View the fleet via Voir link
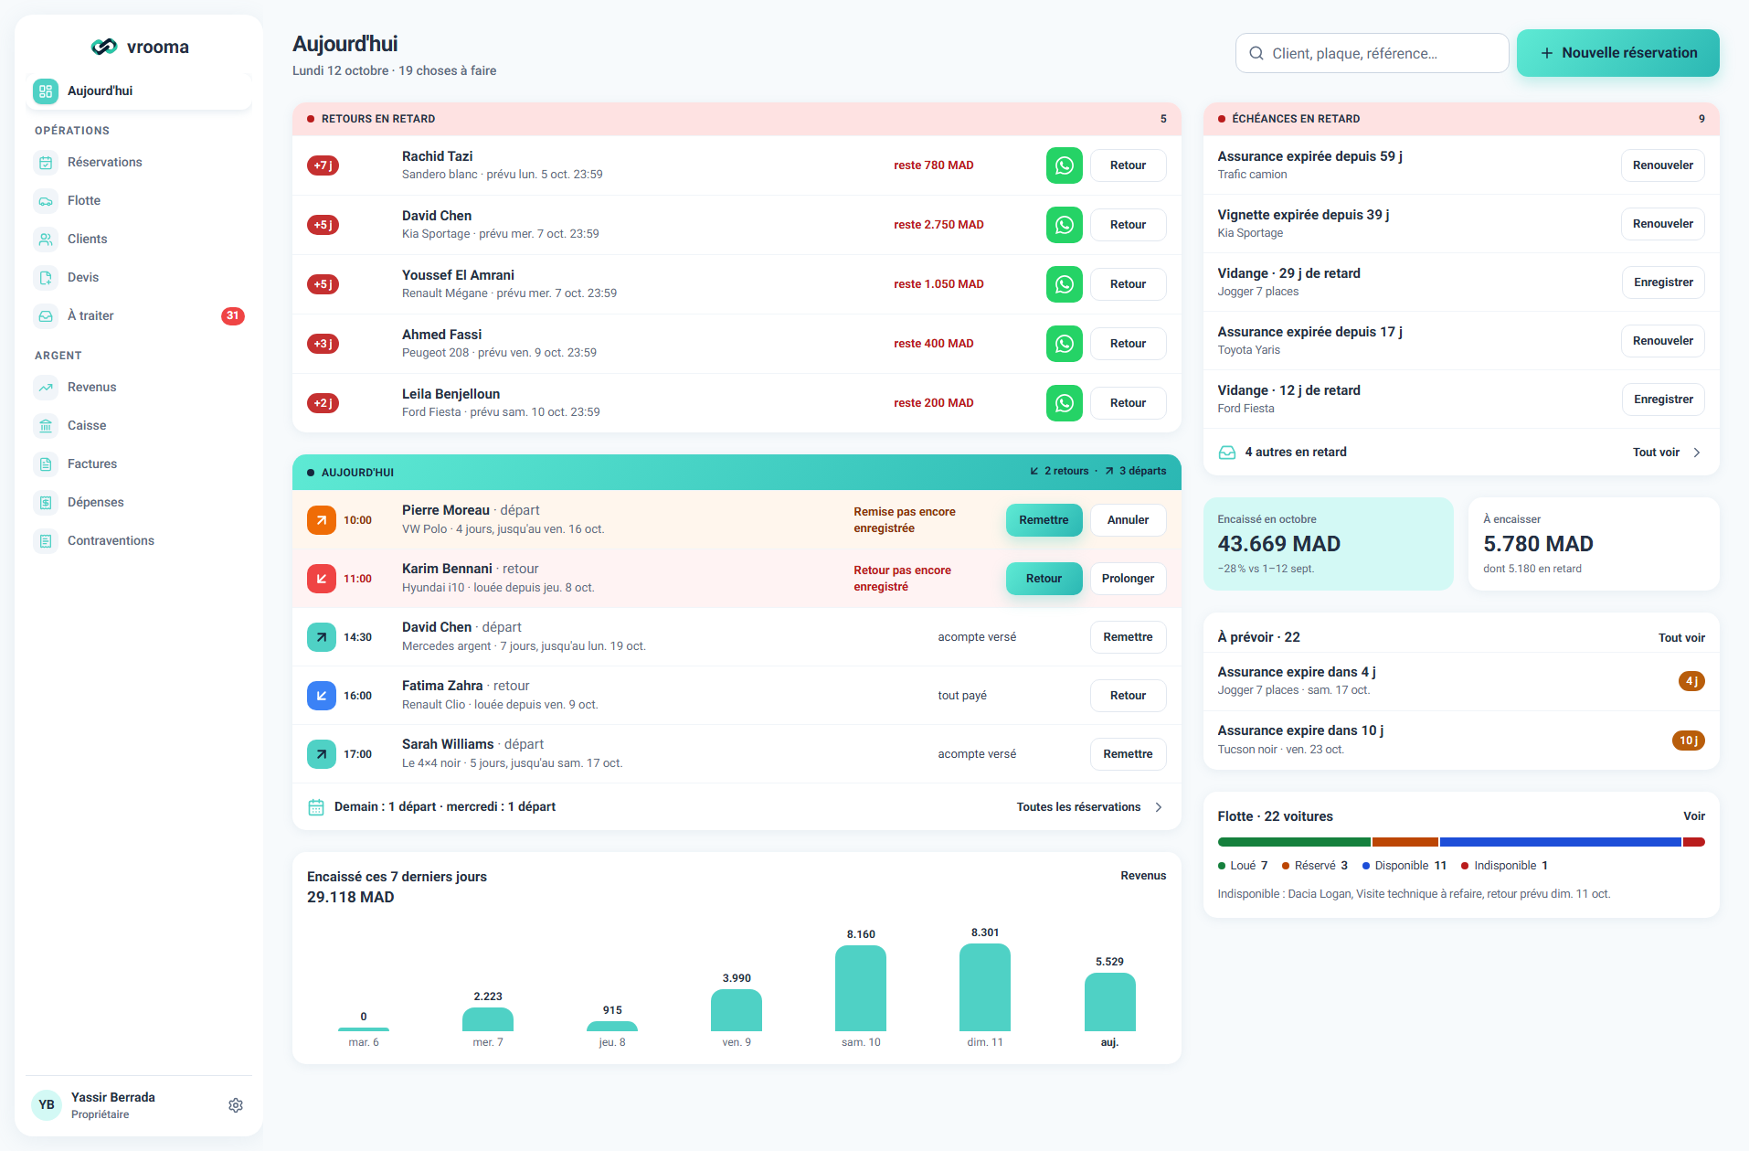This screenshot has width=1749, height=1151. coord(1694,816)
